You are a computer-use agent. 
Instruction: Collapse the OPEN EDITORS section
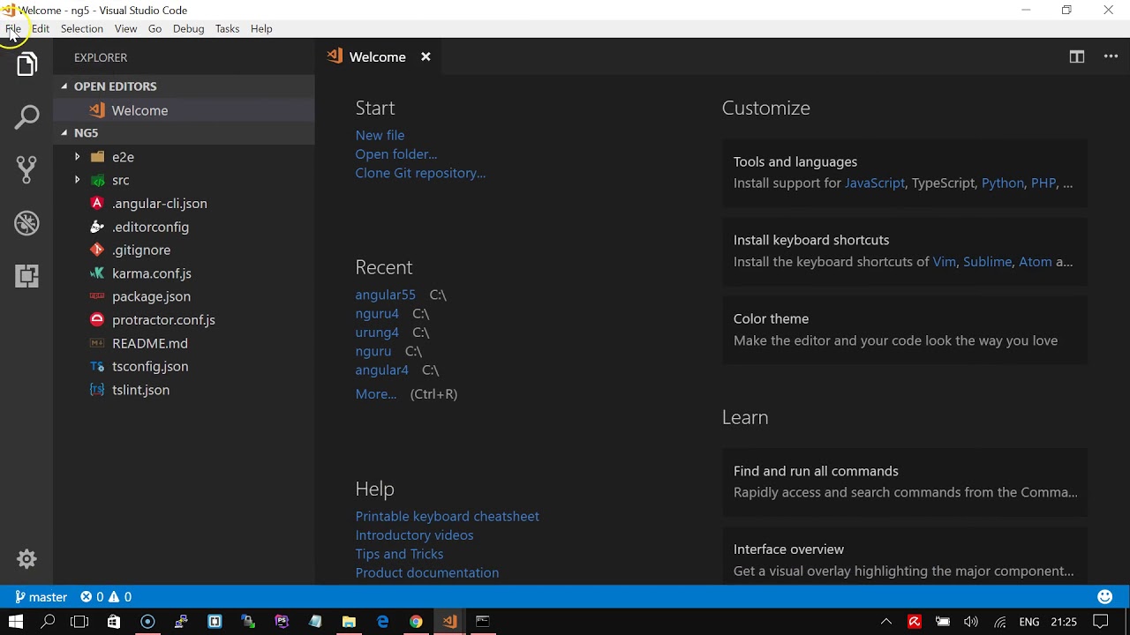(x=184, y=86)
